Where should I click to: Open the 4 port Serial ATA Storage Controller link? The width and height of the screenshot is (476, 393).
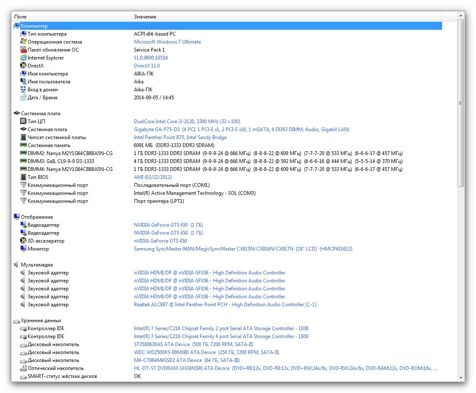pos(221,336)
